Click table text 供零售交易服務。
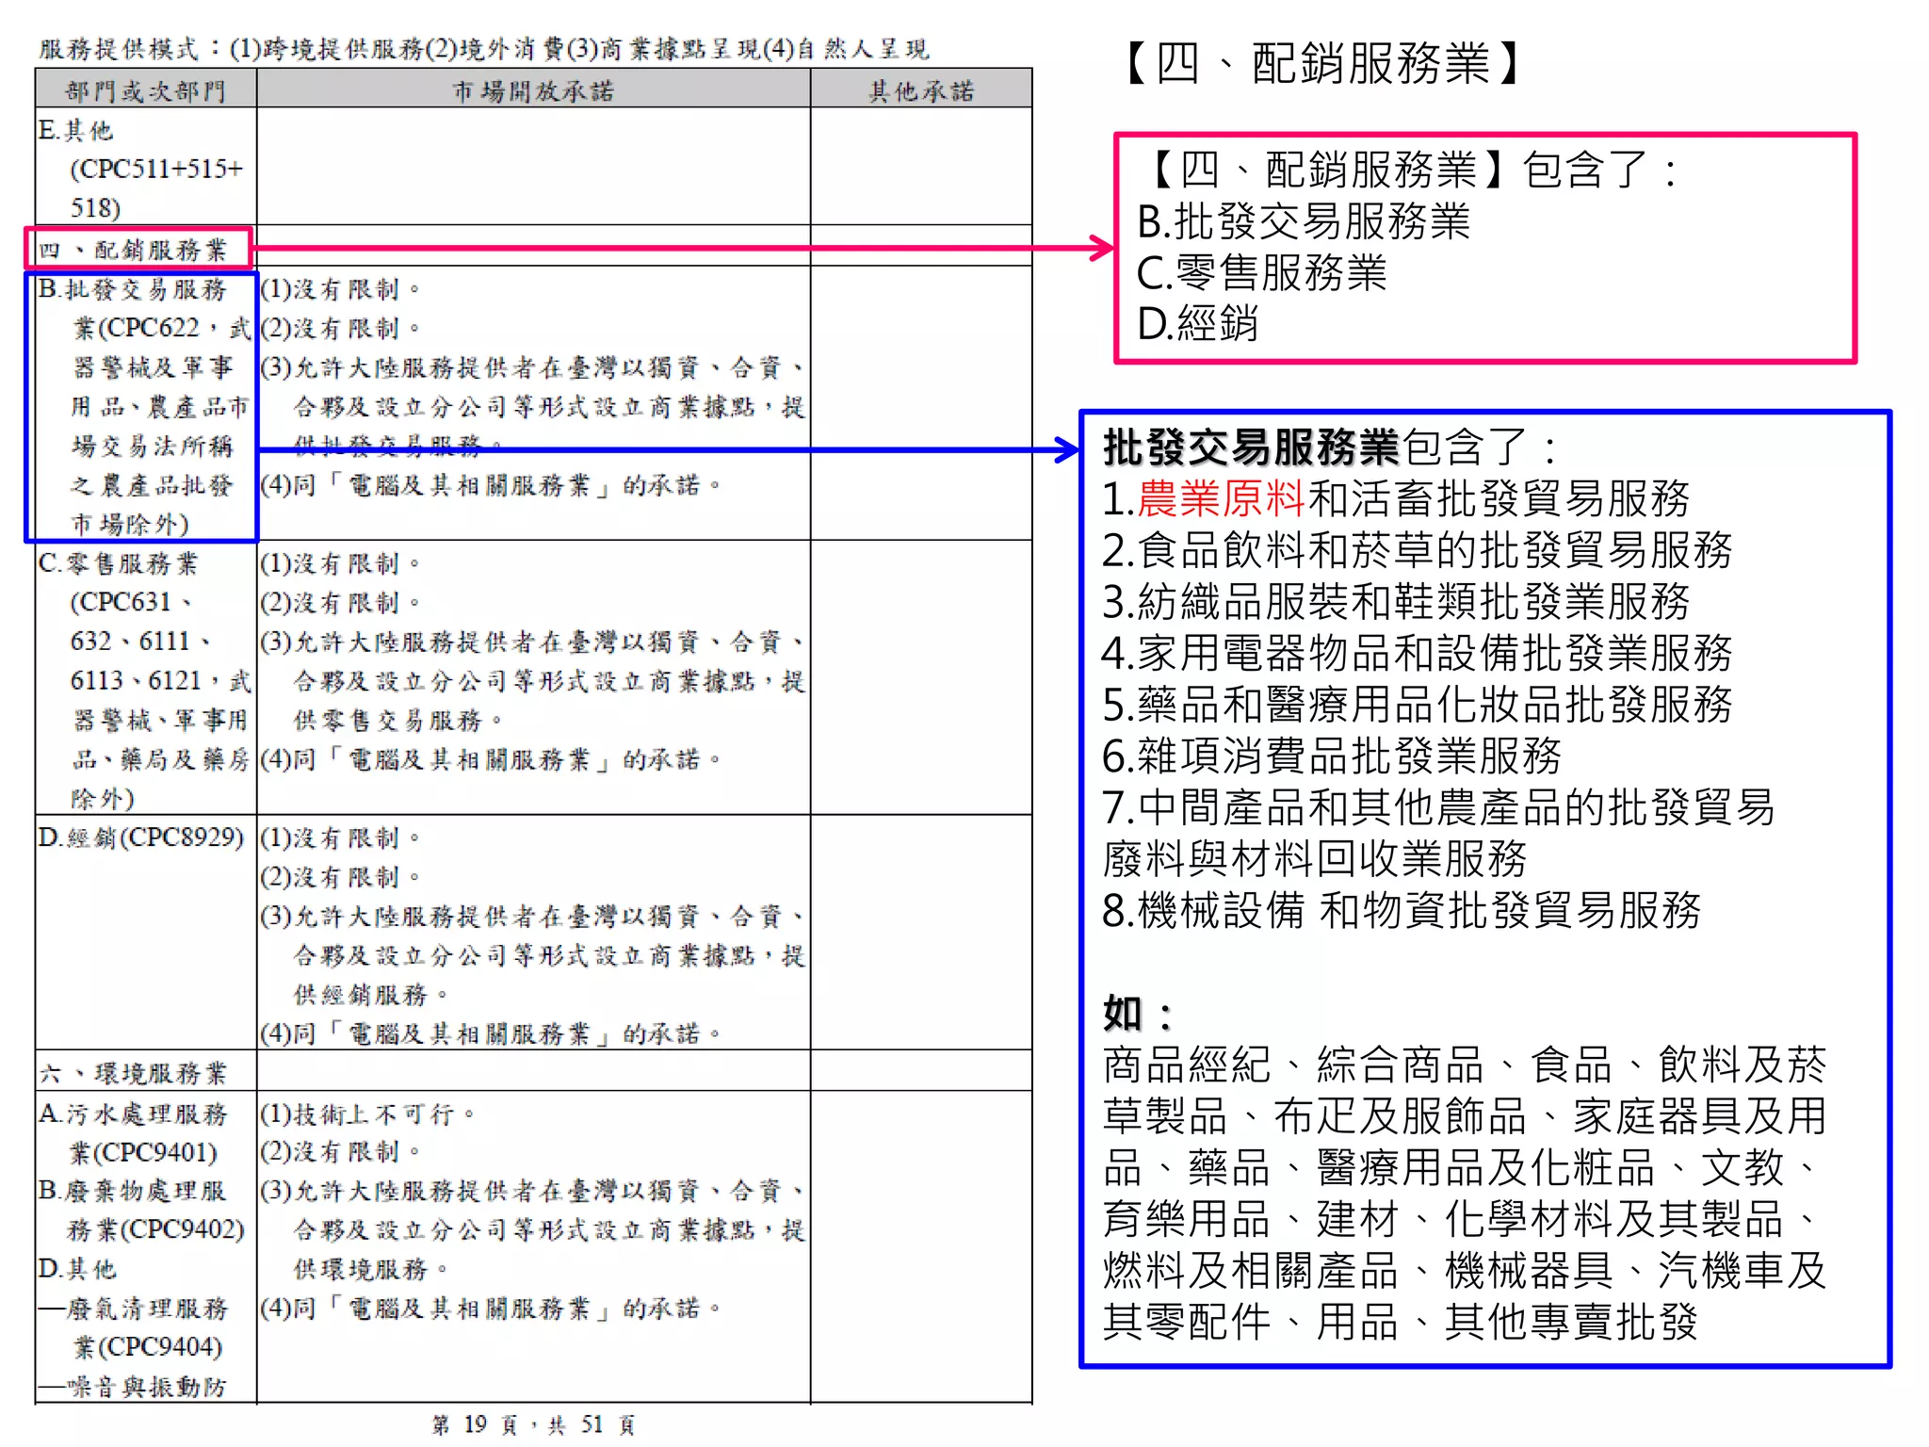Screen dimensions: 1929x1447 398,721
